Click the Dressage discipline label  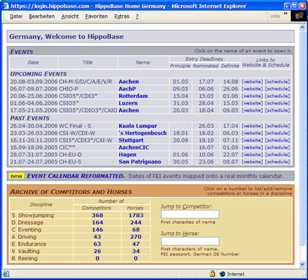(31, 222)
